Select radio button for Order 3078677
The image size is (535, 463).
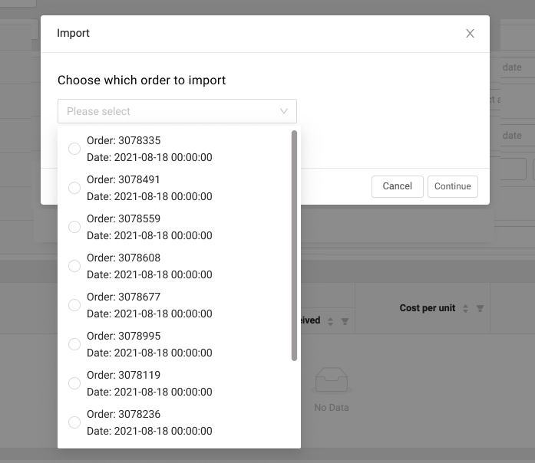point(74,305)
